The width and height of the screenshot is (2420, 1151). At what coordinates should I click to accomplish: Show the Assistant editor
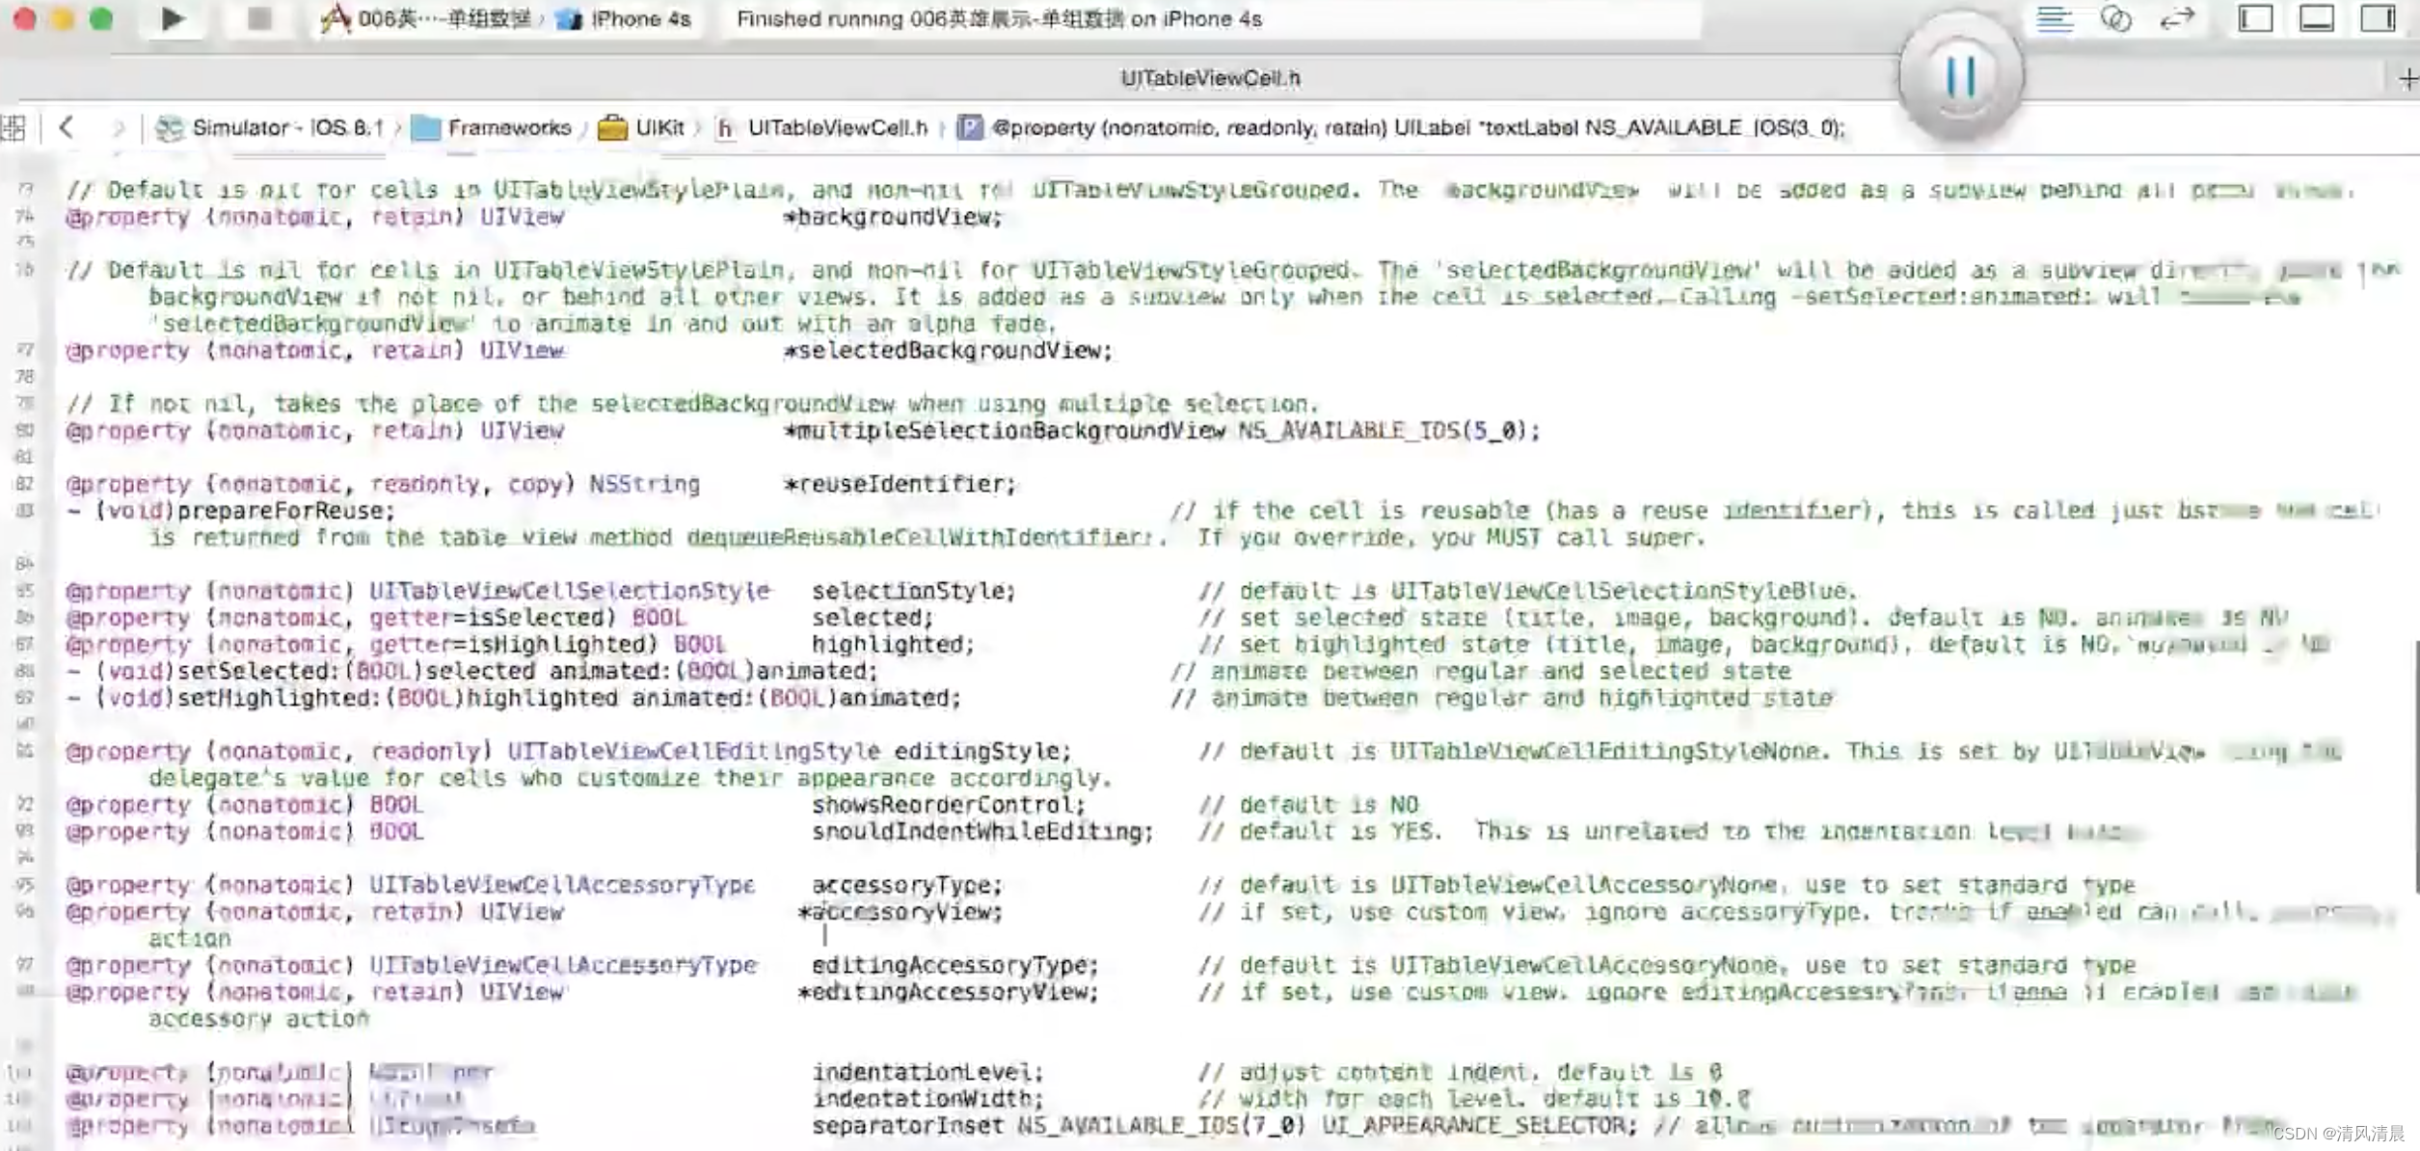pos(2115,18)
